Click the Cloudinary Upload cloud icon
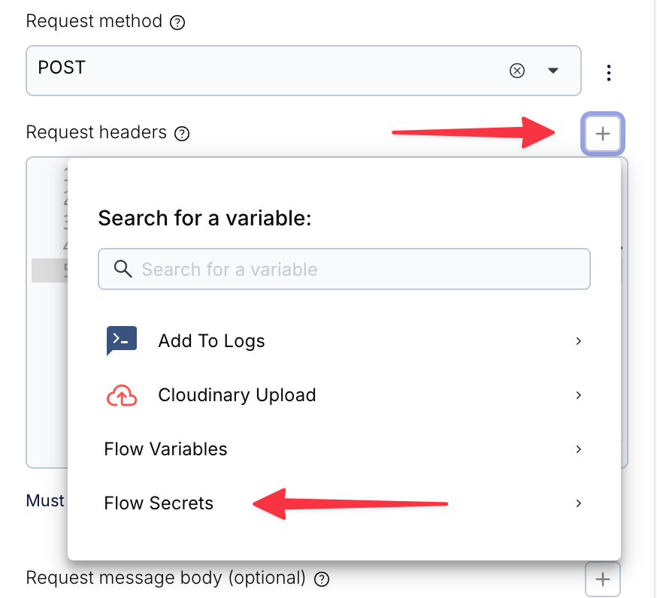657x598 pixels. [122, 395]
